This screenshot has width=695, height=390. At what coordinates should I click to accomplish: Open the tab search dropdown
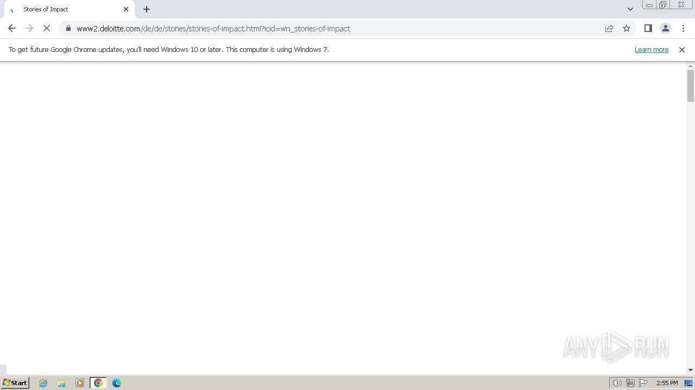click(x=630, y=9)
